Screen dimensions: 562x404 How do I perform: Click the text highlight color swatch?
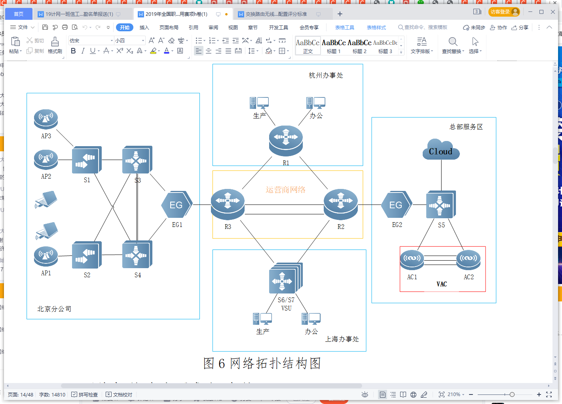(x=153, y=51)
